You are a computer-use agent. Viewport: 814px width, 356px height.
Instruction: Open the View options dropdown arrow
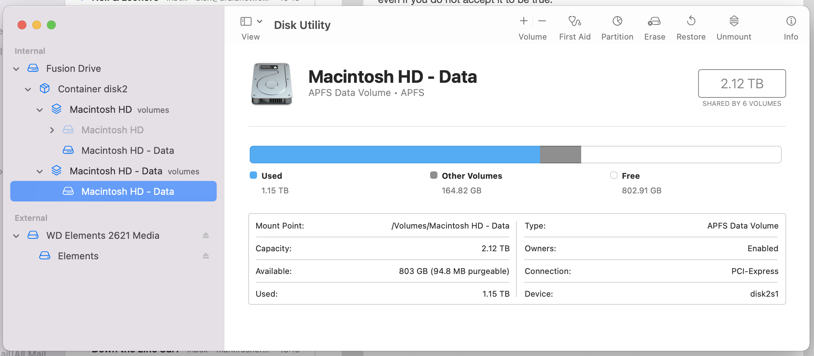click(260, 22)
